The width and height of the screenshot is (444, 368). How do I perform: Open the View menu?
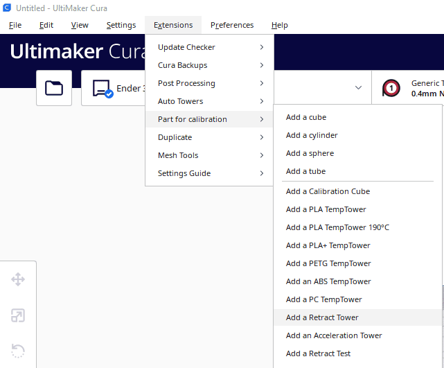point(80,25)
